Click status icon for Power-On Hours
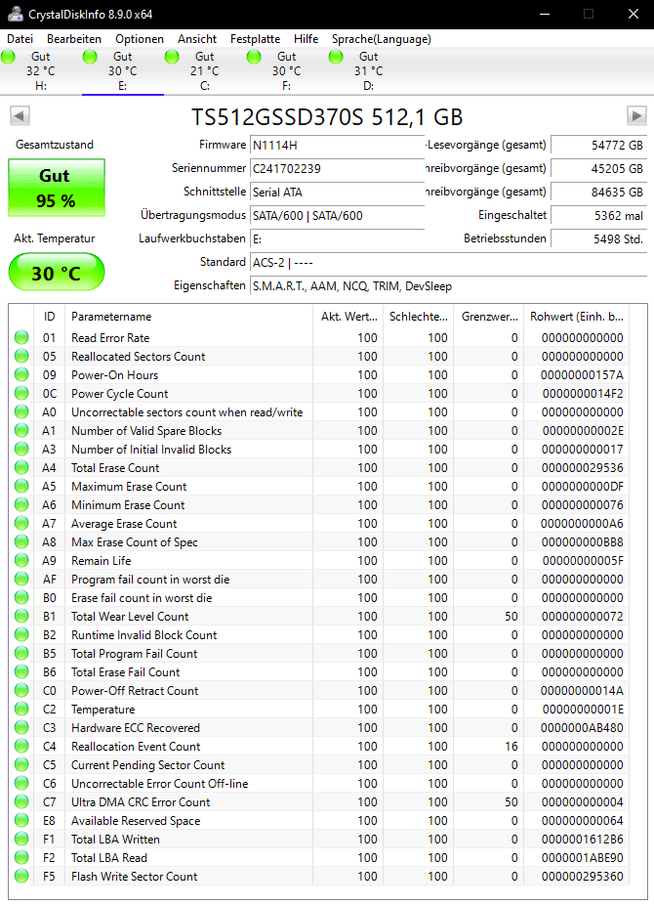Screen dimensions: 654x906 tap(21, 374)
